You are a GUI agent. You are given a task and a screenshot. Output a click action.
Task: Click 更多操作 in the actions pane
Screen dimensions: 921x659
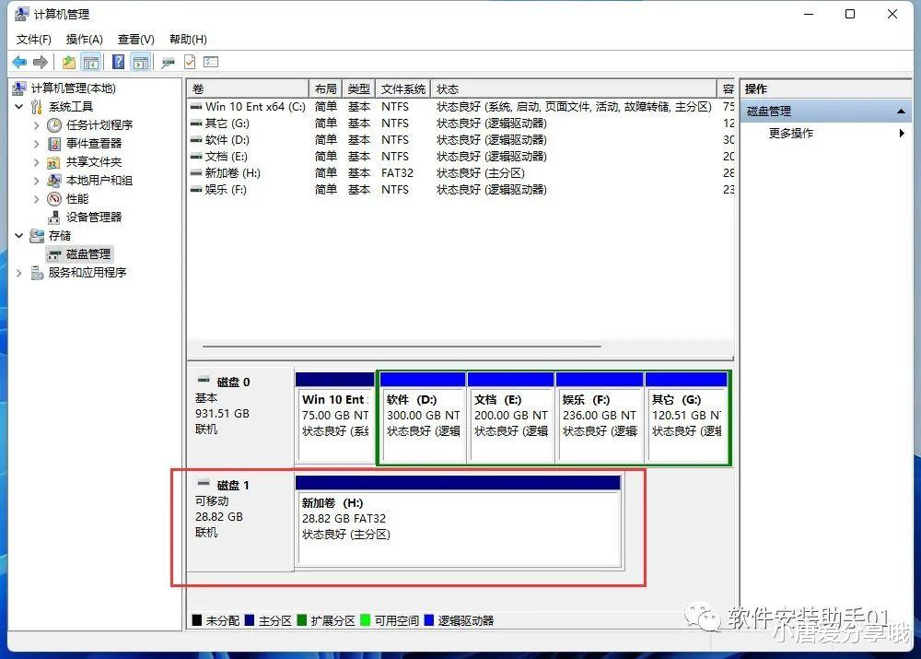(x=791, y=134)
